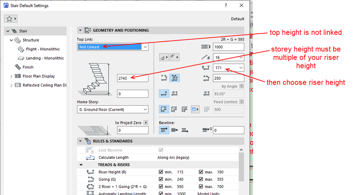This screenshot has height=195, width=360.
Task: Toggle Automatic Landing Length min. checkbox
Action: point(161,194)
